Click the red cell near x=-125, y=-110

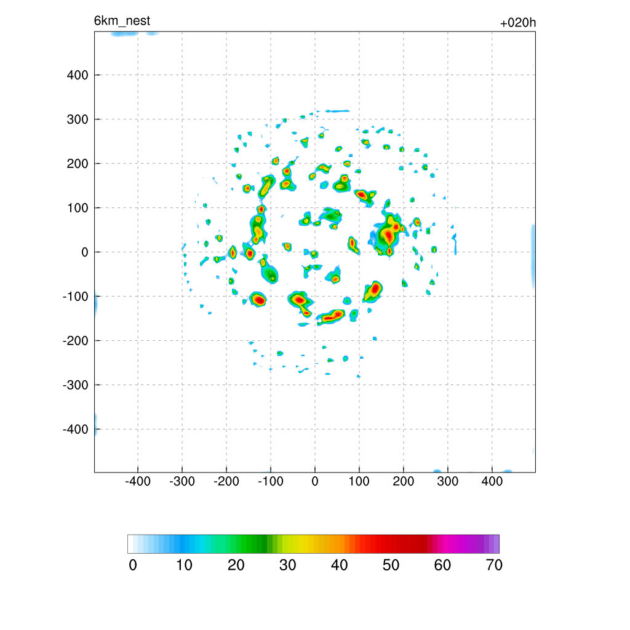tap(260, 300)
